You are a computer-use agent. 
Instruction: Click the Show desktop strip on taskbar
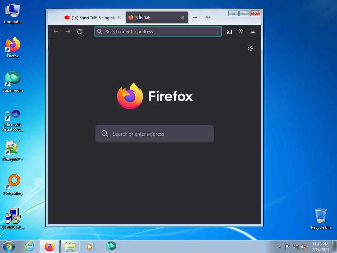click(335, 246)
